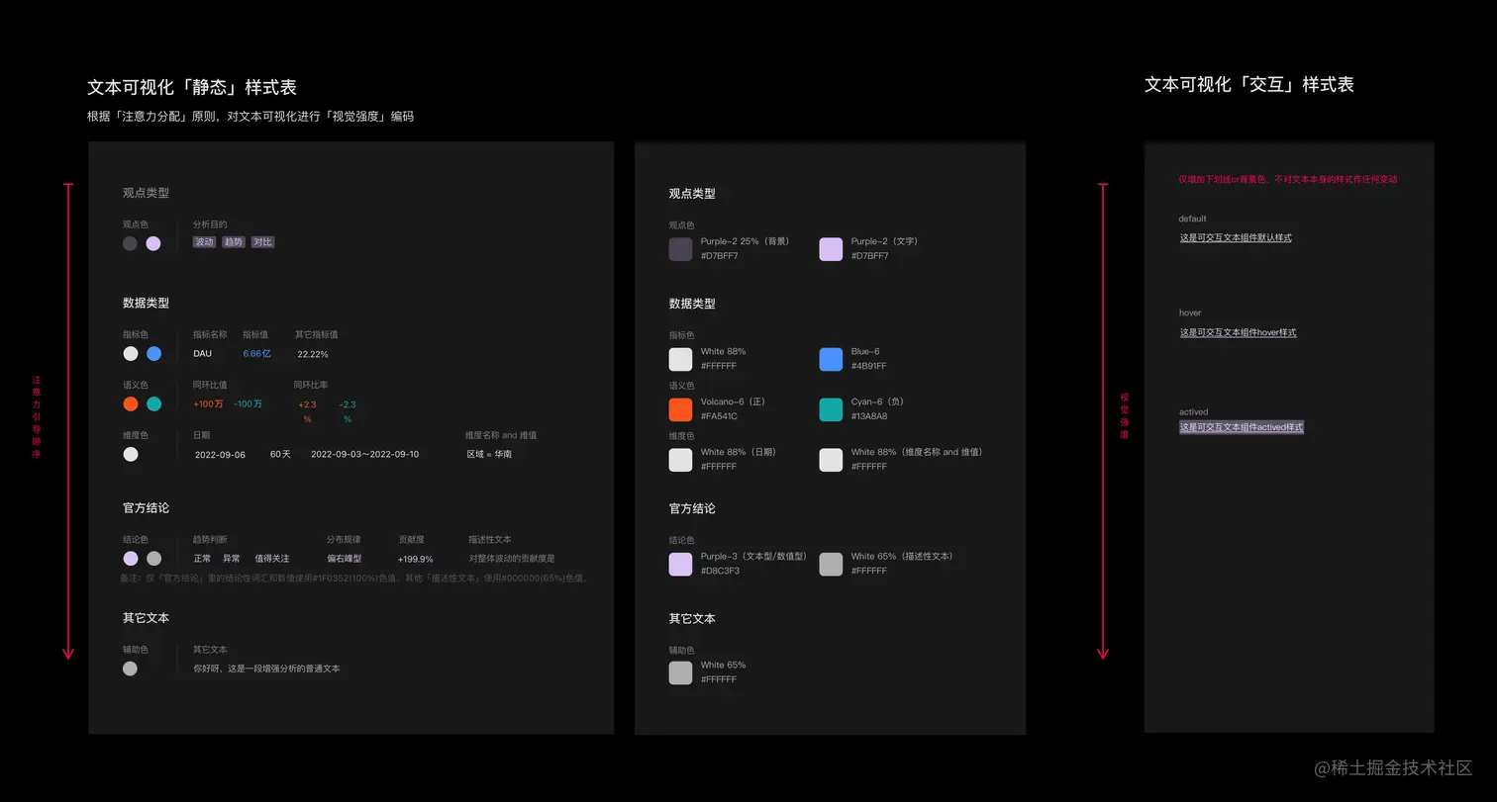Click the orange +2.3% rate
This screenshot has height=802, width=1497.
tap(307, 411)
